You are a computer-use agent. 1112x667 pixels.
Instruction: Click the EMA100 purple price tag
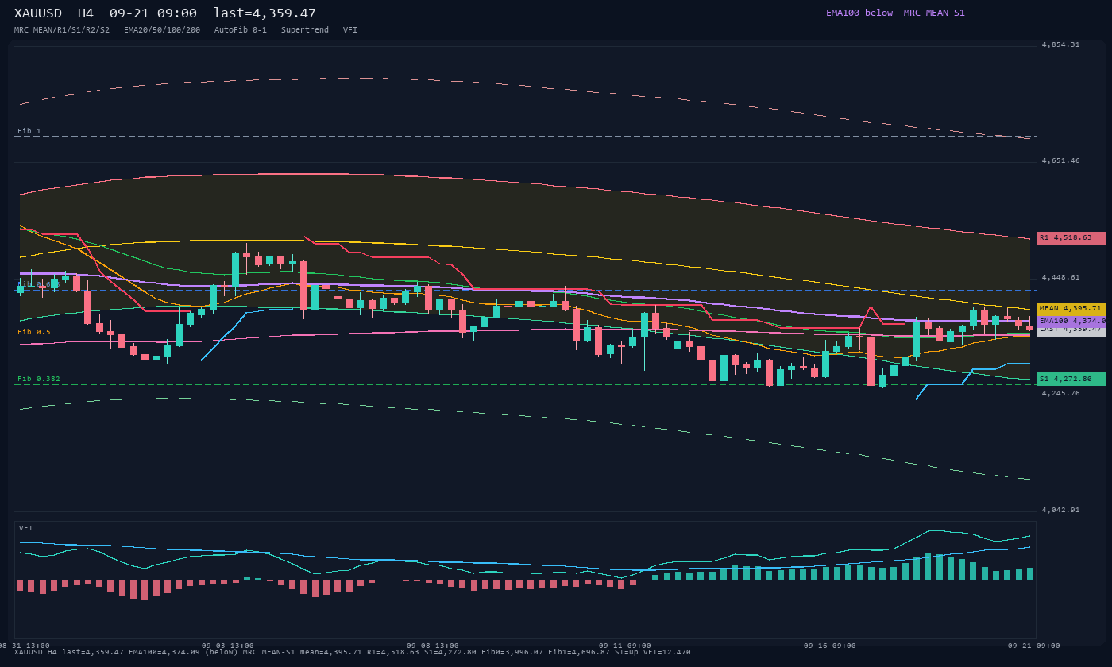click(1071, 321)
